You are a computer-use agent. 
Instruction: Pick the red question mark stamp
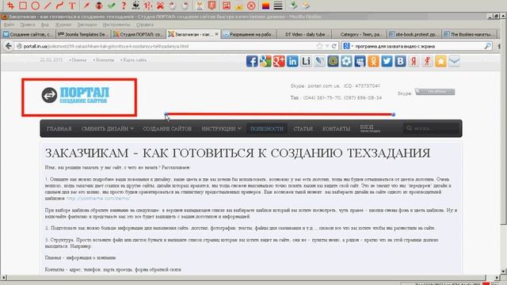pos(124,6)
